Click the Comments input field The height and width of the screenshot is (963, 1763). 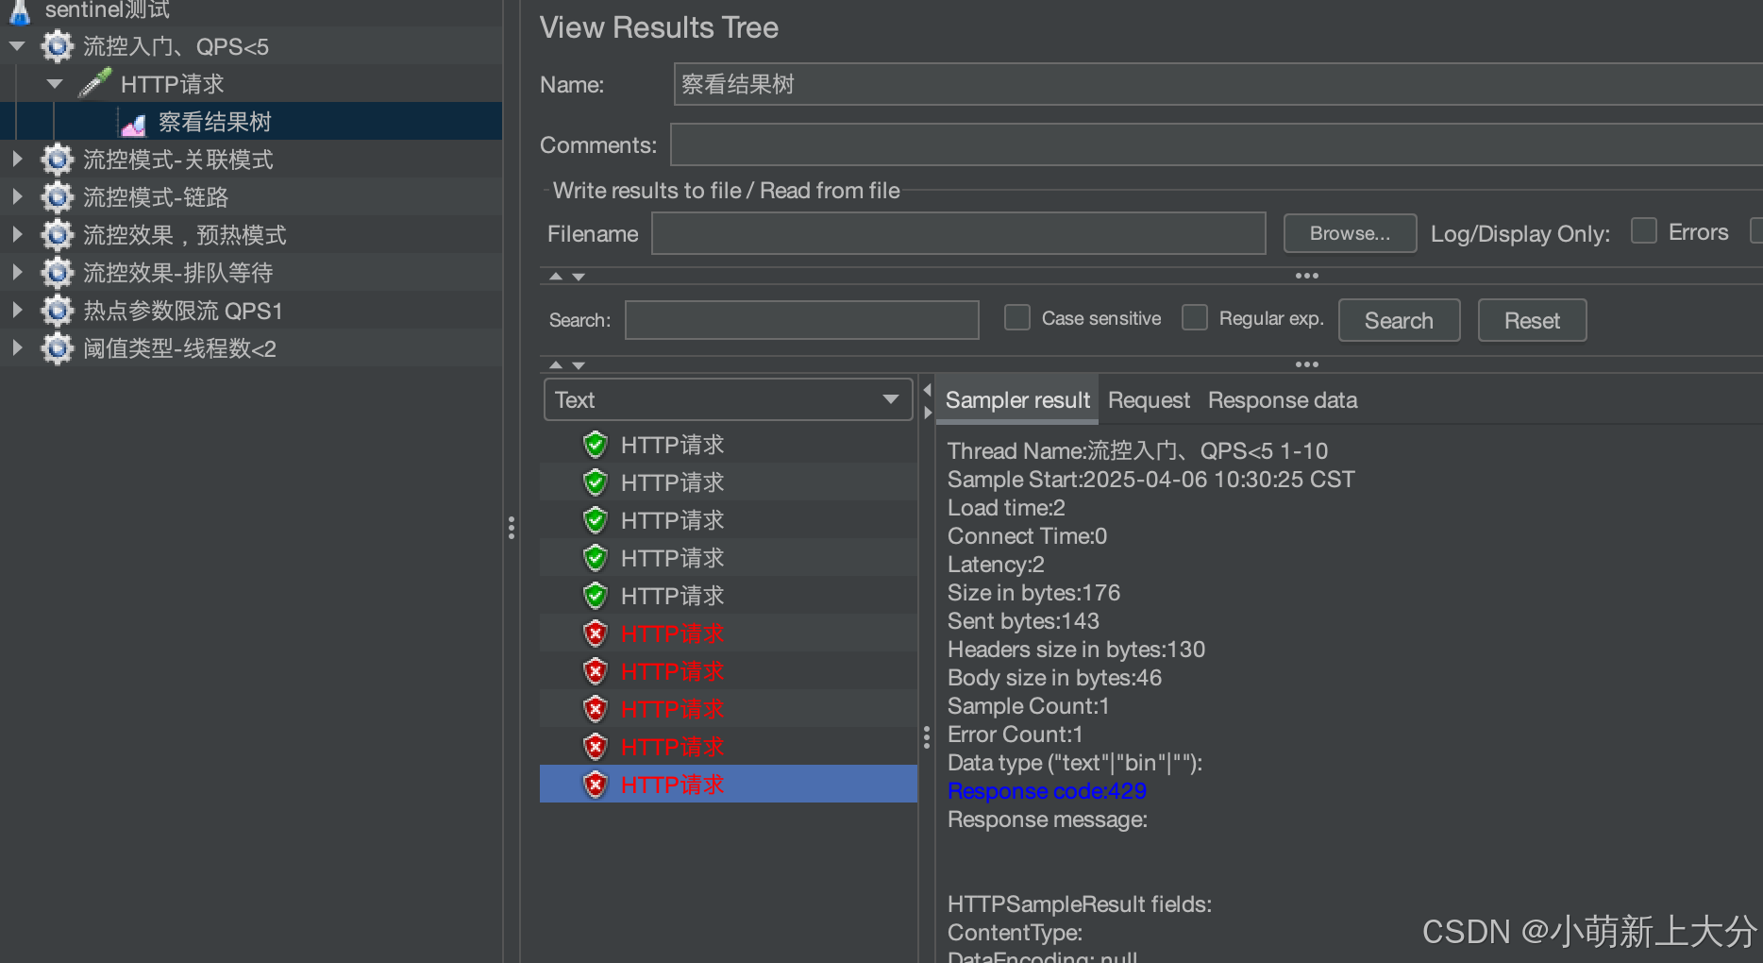(1216, 144)
